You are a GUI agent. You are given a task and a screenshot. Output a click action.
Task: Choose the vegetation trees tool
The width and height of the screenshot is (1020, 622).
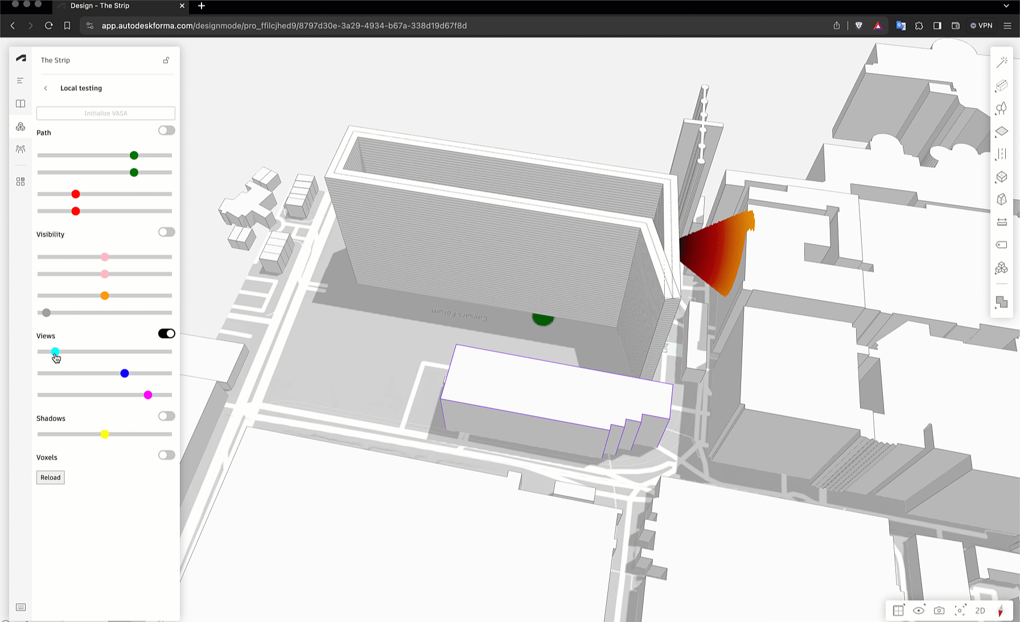tap(1001, 108)
